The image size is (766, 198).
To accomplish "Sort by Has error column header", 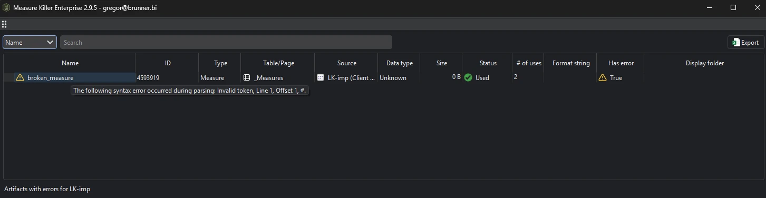I will point(621,63).
